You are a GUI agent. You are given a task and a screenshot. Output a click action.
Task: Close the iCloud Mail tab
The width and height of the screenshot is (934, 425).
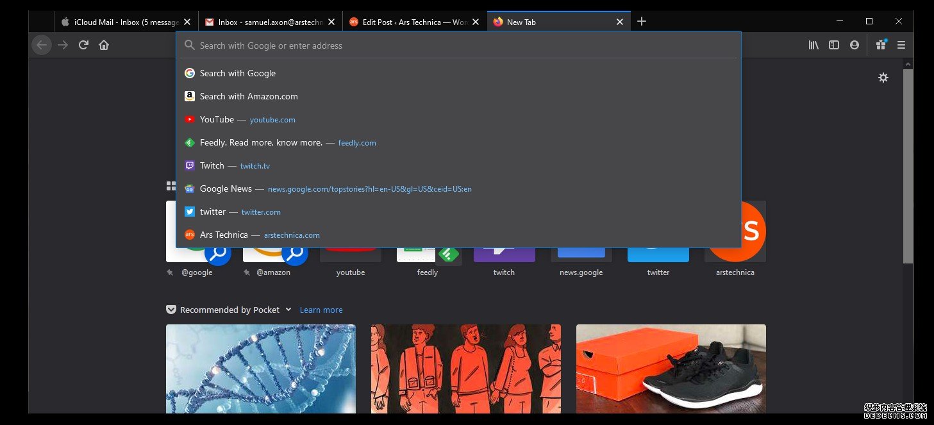(x=187, y=22)
